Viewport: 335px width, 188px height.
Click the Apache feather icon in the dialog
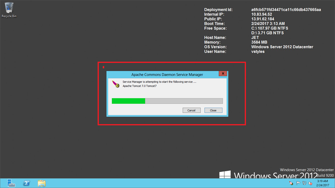pos(116,84)
